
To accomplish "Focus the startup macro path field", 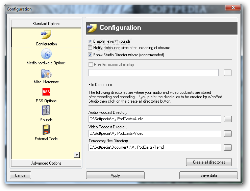I will click(153, 73).
